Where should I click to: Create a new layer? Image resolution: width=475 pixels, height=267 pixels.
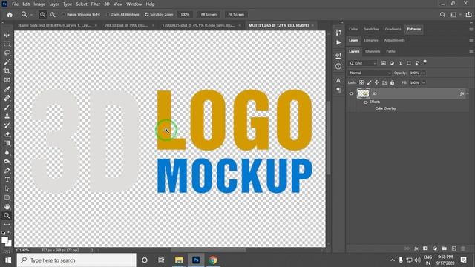(453, 248)
